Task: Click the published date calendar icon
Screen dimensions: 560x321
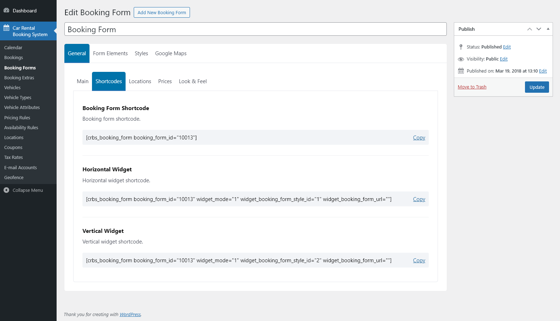Action: click(461, 71)
